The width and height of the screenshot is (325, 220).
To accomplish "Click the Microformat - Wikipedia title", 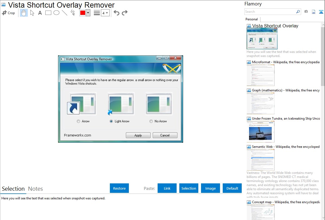I will [x=286, y=62].
